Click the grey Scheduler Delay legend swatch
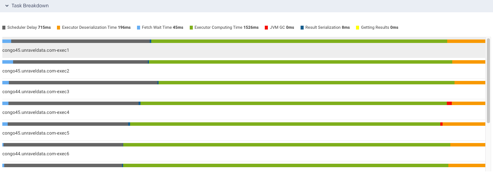Image resolution: width=493 pixels, height=176 pixels. [x=4, y=28]
